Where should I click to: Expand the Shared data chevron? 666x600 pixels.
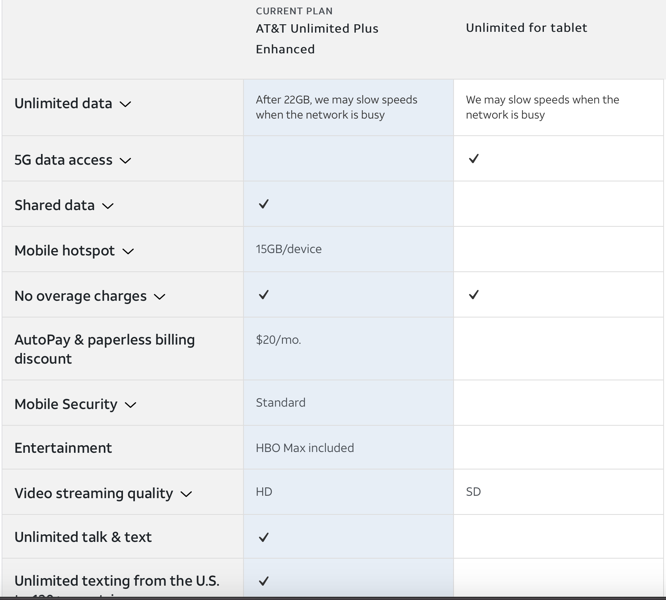tap(108, 206)
